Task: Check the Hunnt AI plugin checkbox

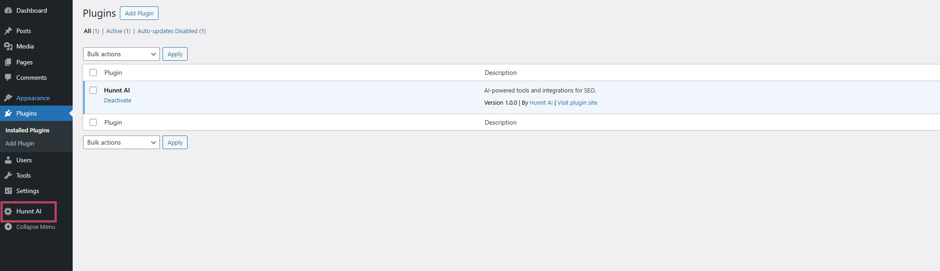Action: tap(93, 90)
